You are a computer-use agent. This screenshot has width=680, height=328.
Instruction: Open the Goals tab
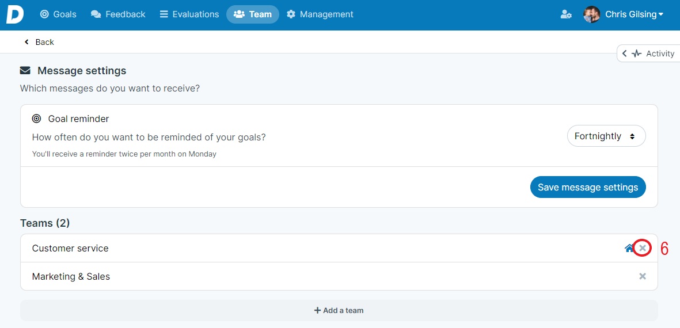[58, 14]
